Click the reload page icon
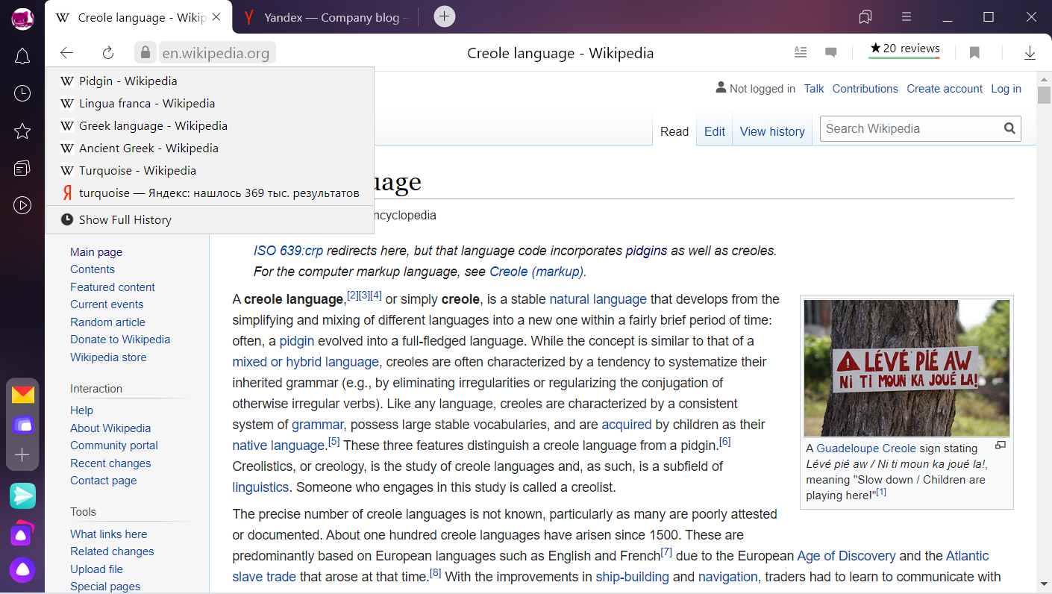This screenshot has width=1052, height=594. (108, 52)
